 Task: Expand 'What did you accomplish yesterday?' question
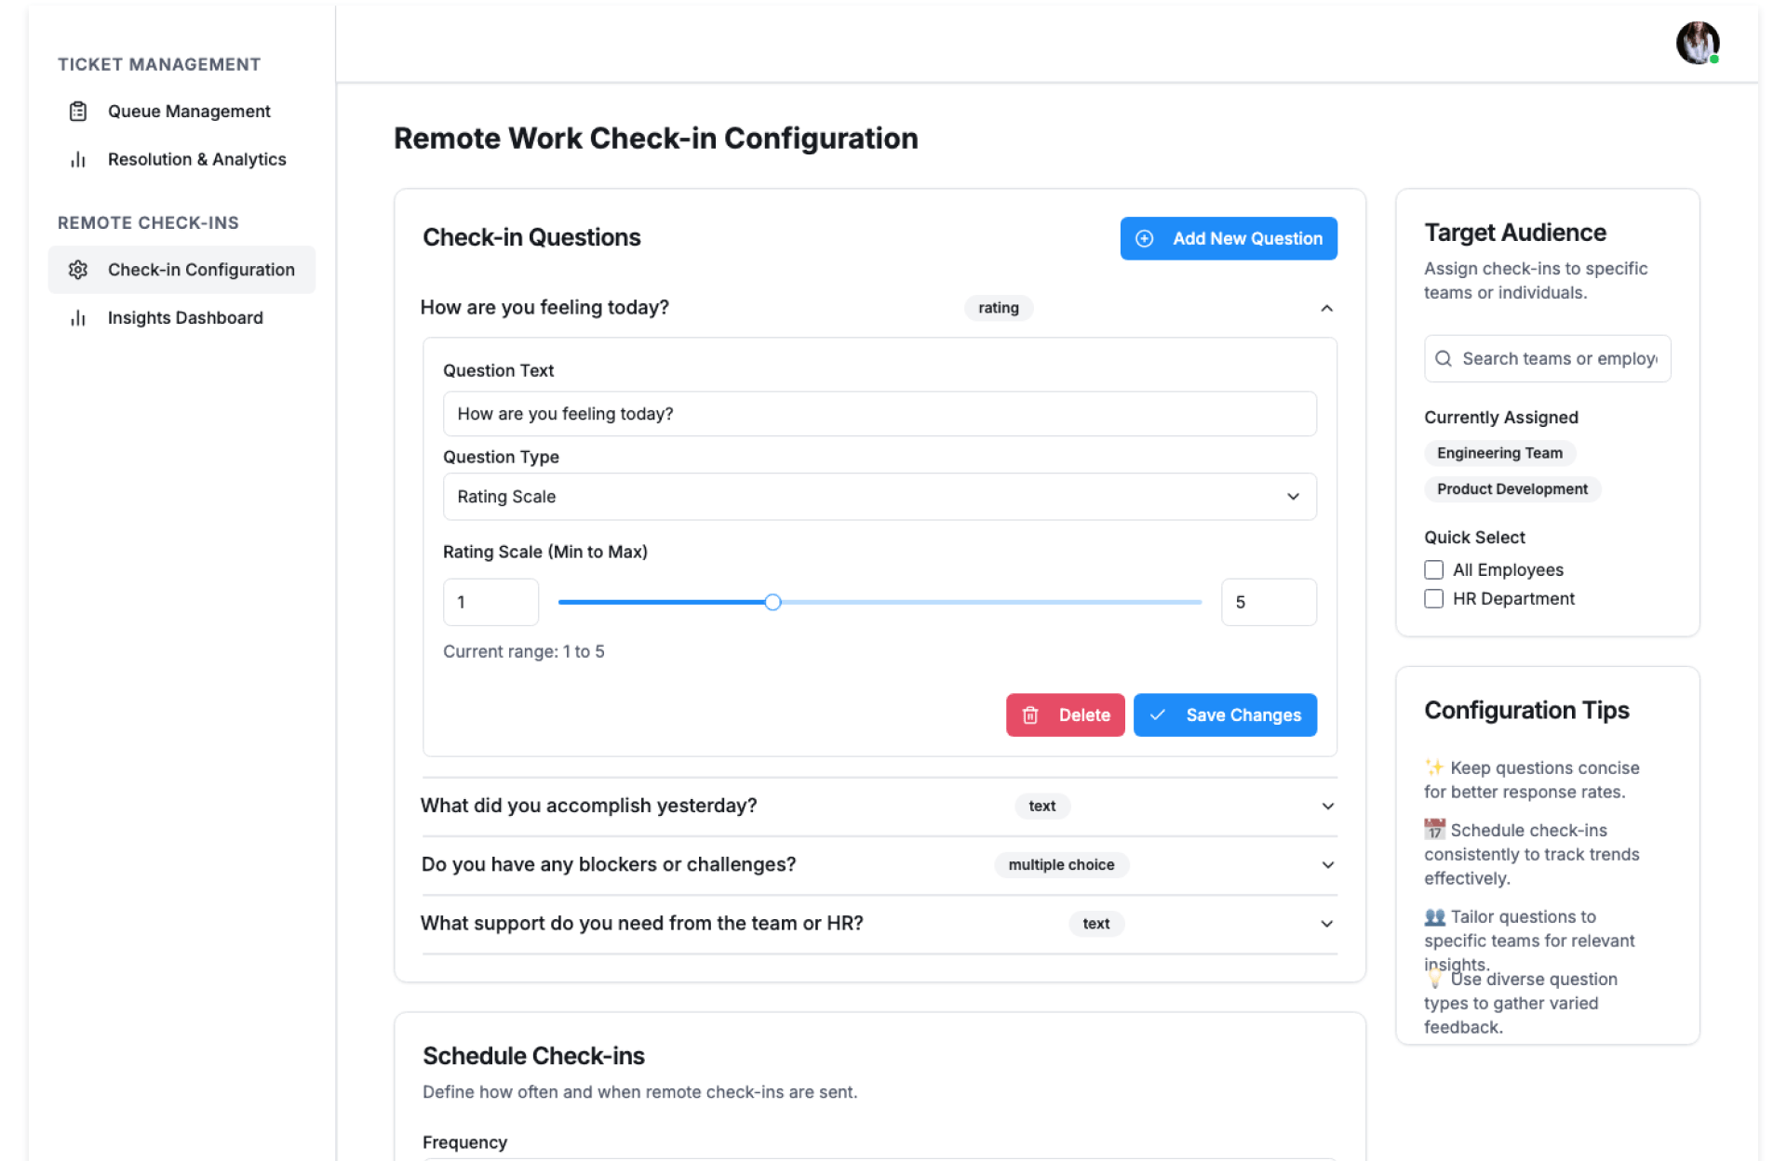(1327, 807)
